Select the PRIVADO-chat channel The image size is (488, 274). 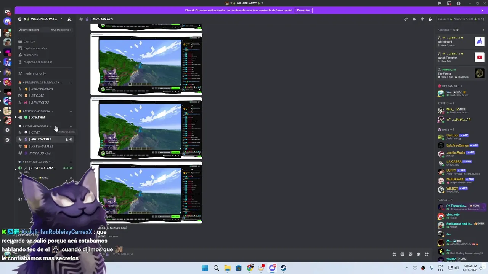pyautogui.click(x=45, y=153)
